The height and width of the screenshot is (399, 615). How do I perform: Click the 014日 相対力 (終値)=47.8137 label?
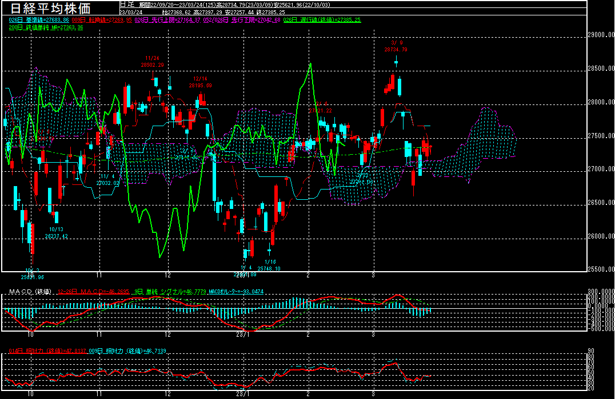click(x=47, y=351)
